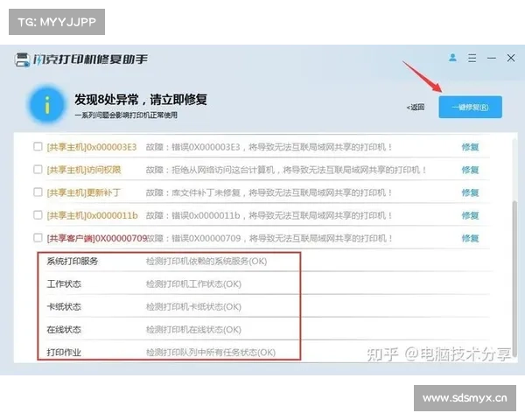Click the <返回 back link

point(416,107)
